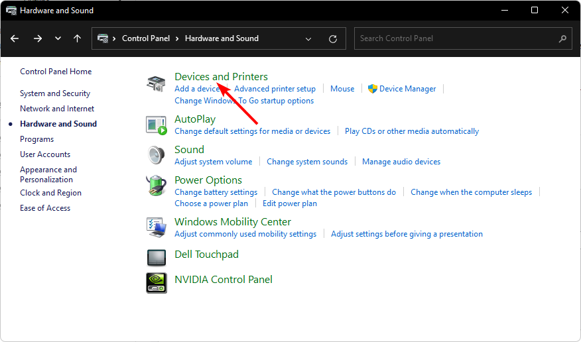This screenshot has width=581, height=342.
Task: Open Sound heading
Action: (189, 150)
